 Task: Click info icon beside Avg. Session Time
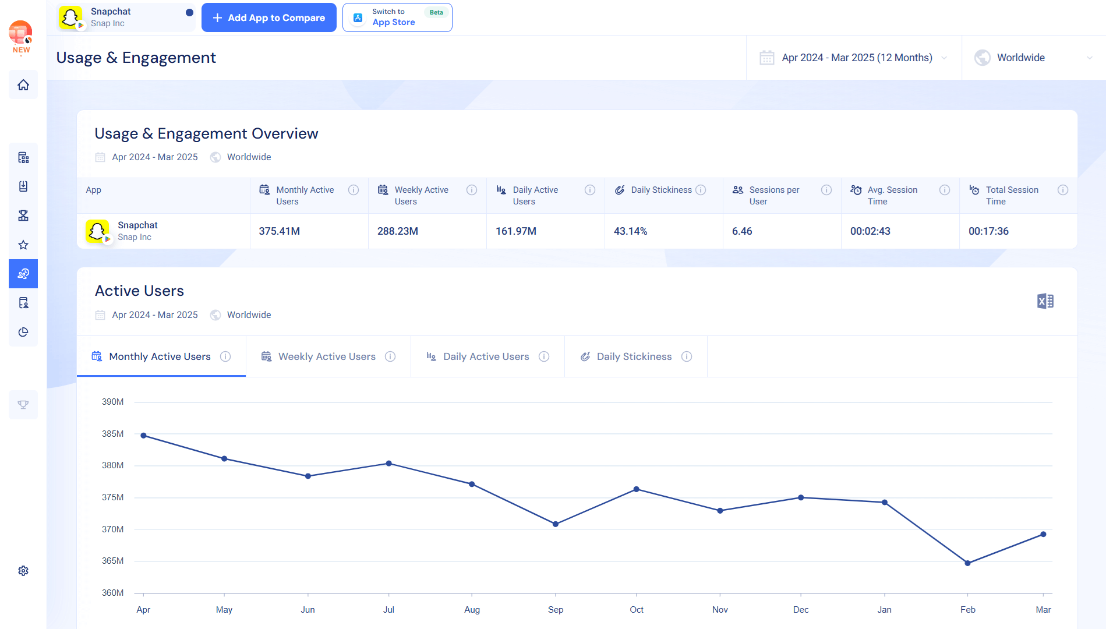tap(945, 190)
